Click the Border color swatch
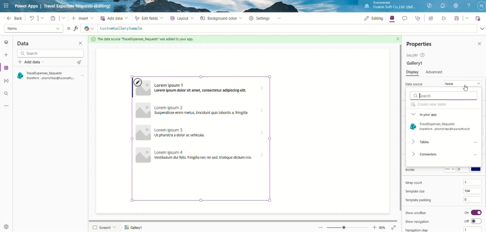 476,169
